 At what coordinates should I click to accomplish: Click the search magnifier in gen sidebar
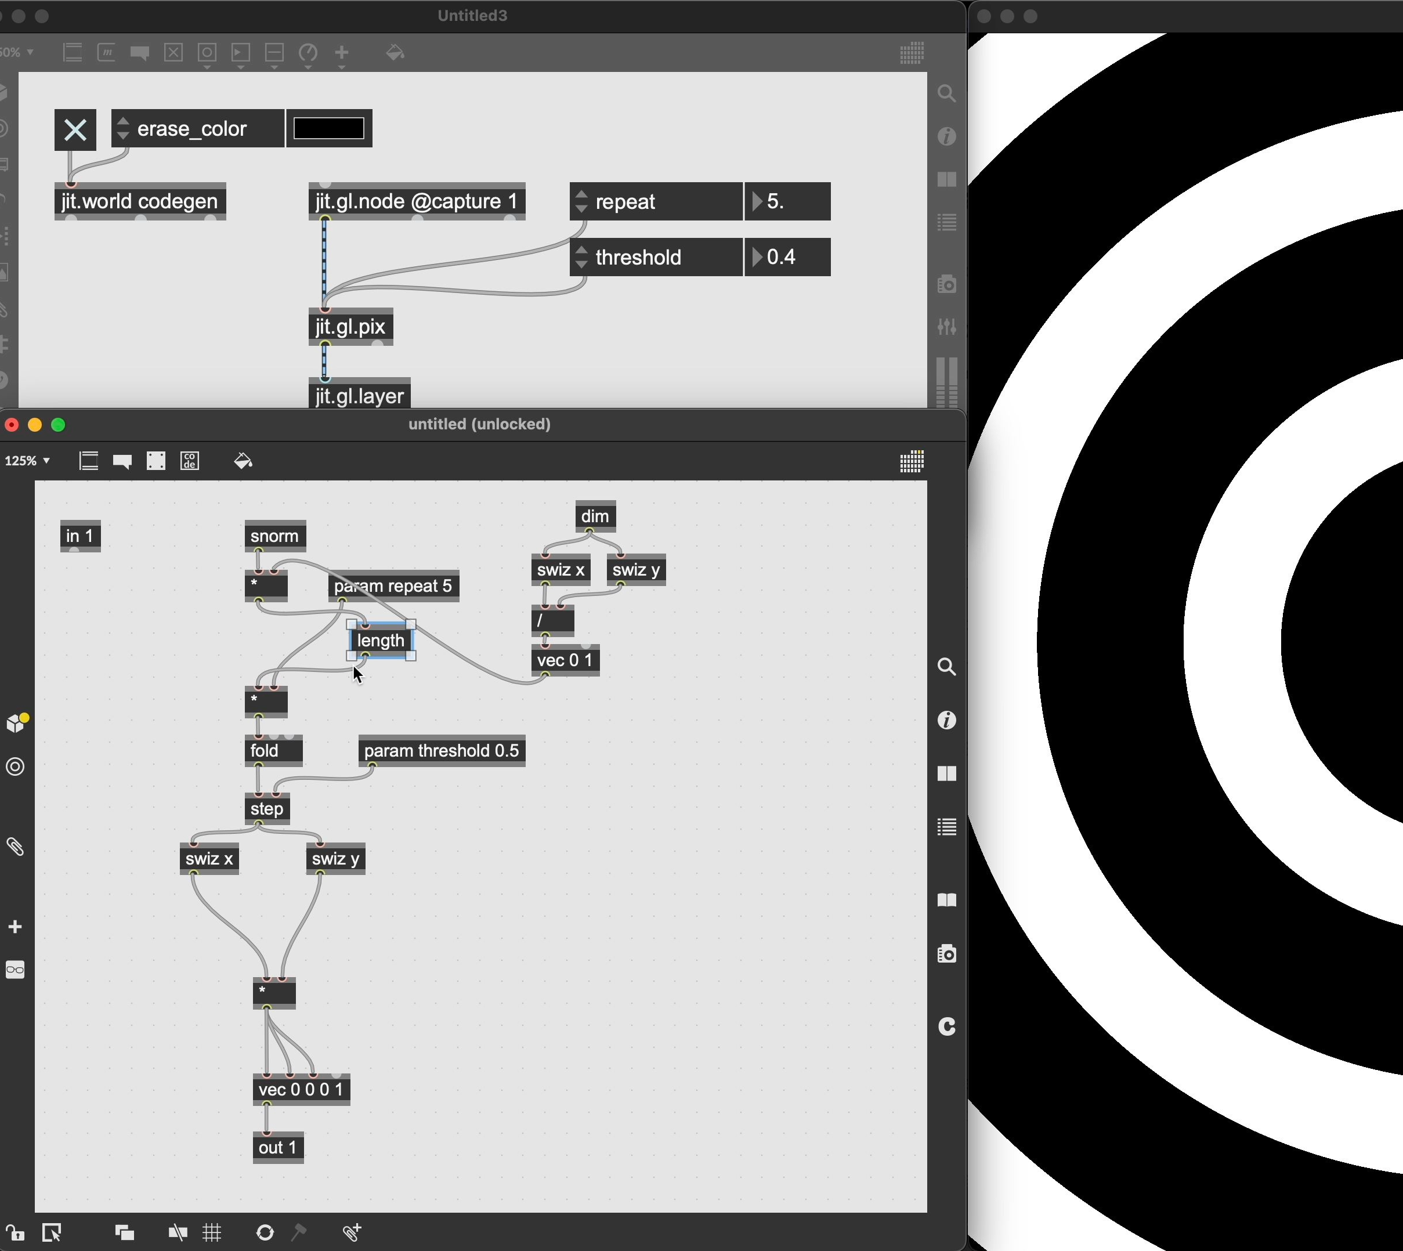946,666
